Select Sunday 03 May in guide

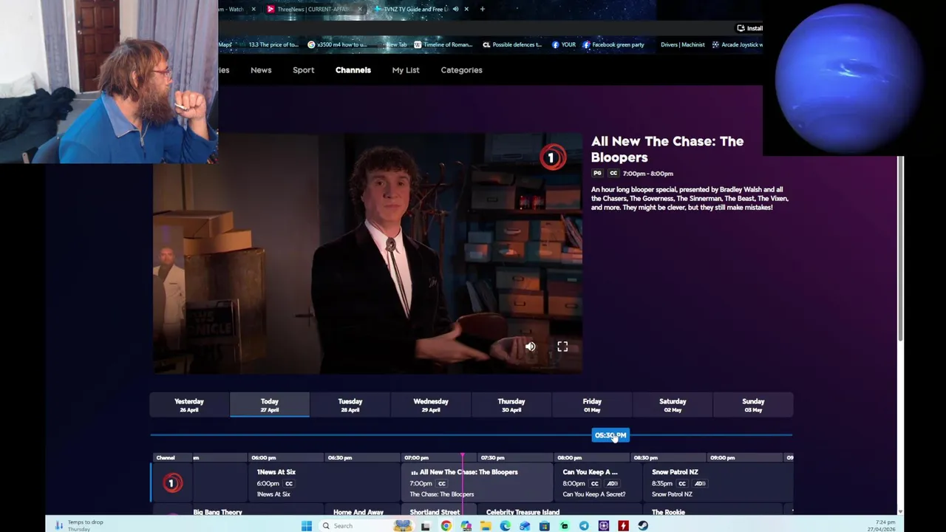(753, 405)
